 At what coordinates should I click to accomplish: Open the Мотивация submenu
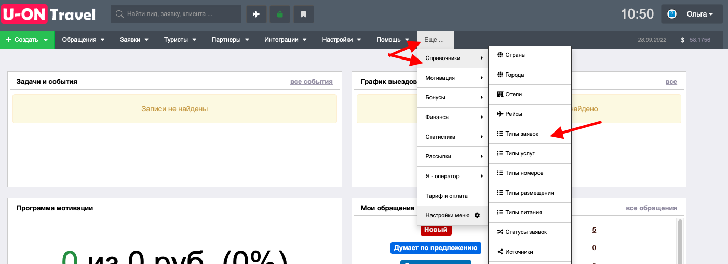pyautogui.click(x=453, y=78)
